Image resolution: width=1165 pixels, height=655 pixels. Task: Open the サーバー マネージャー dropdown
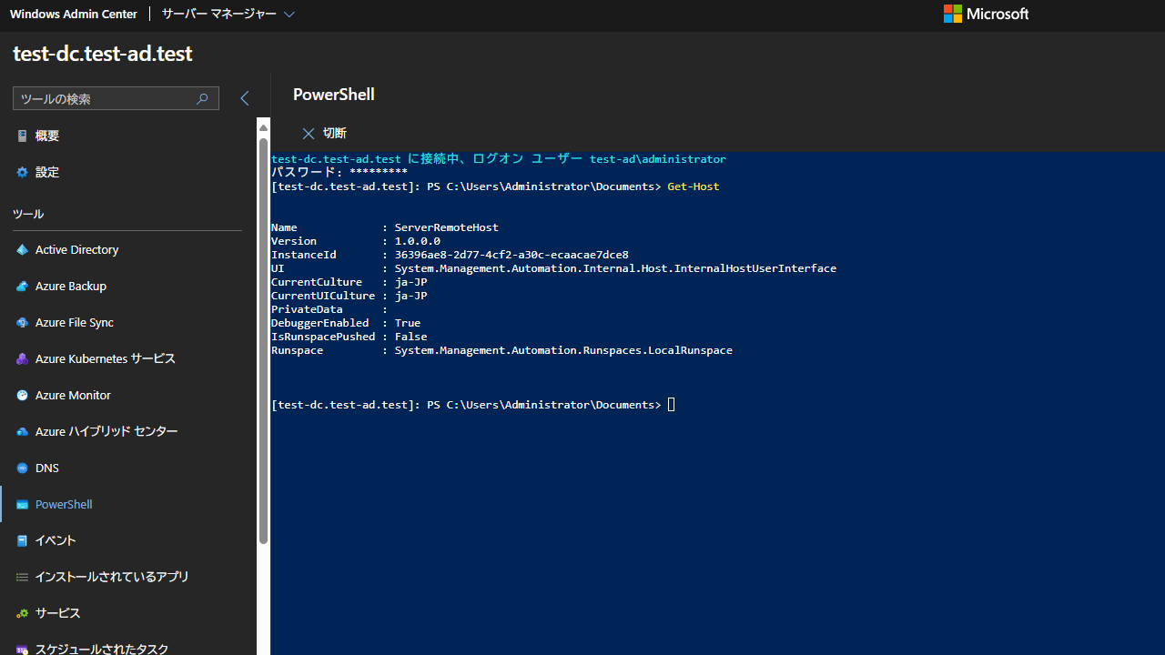(228, 14)
